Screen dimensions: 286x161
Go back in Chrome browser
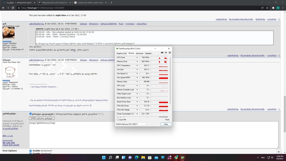point(3,8)
